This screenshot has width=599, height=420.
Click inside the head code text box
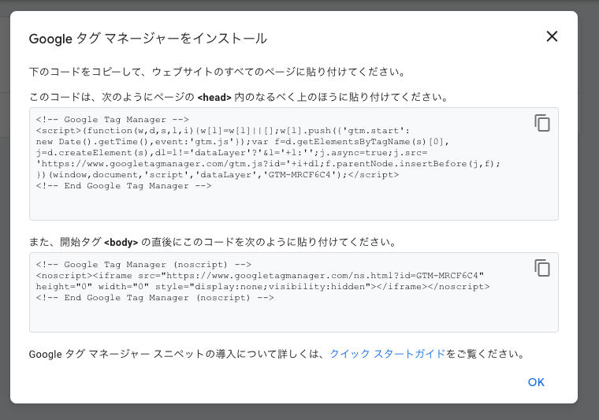pos(294,164)
